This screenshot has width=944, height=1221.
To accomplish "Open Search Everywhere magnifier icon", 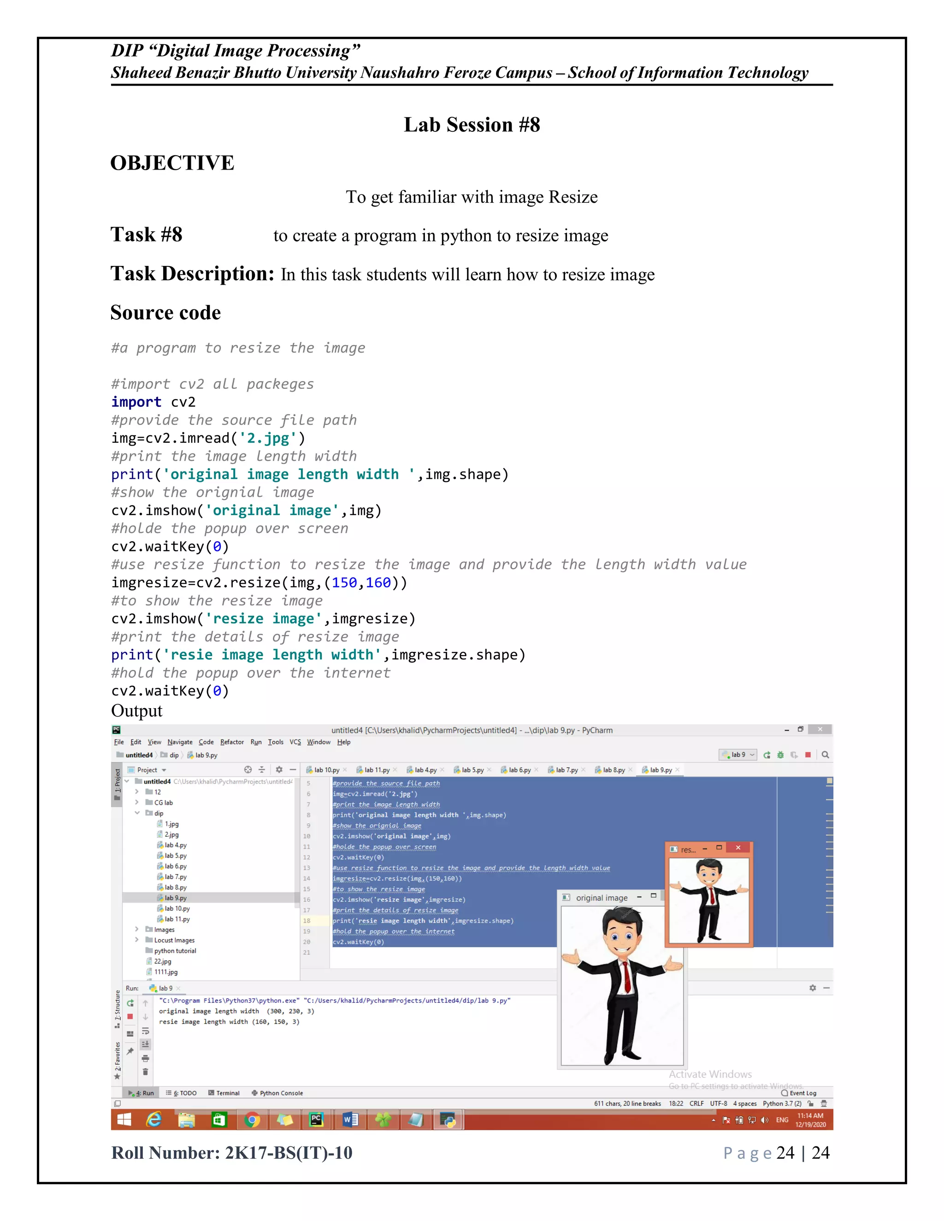I will point(825,755).
